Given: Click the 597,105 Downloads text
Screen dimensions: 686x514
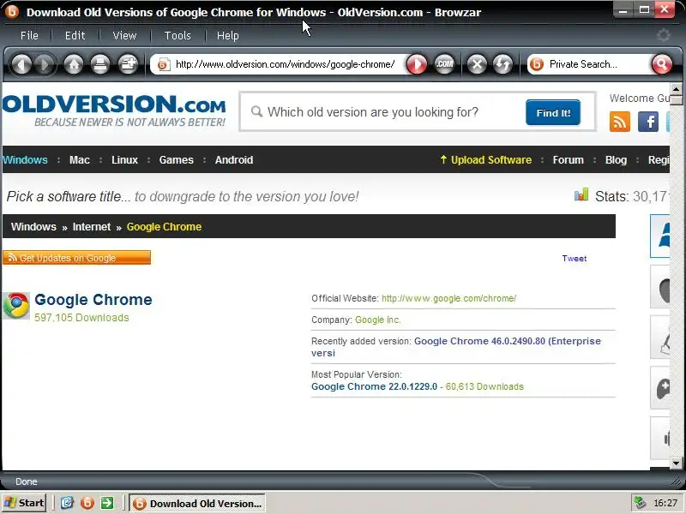Looking at the screenshot, I should pos(81,318).
